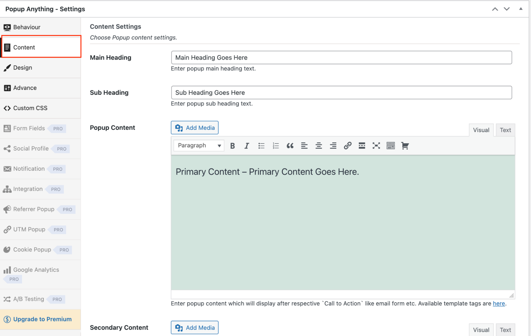This screenshot has width=531, height=336.
Task: Switch Popup Content editor to Text tab
Action: [x=505, y=130]
